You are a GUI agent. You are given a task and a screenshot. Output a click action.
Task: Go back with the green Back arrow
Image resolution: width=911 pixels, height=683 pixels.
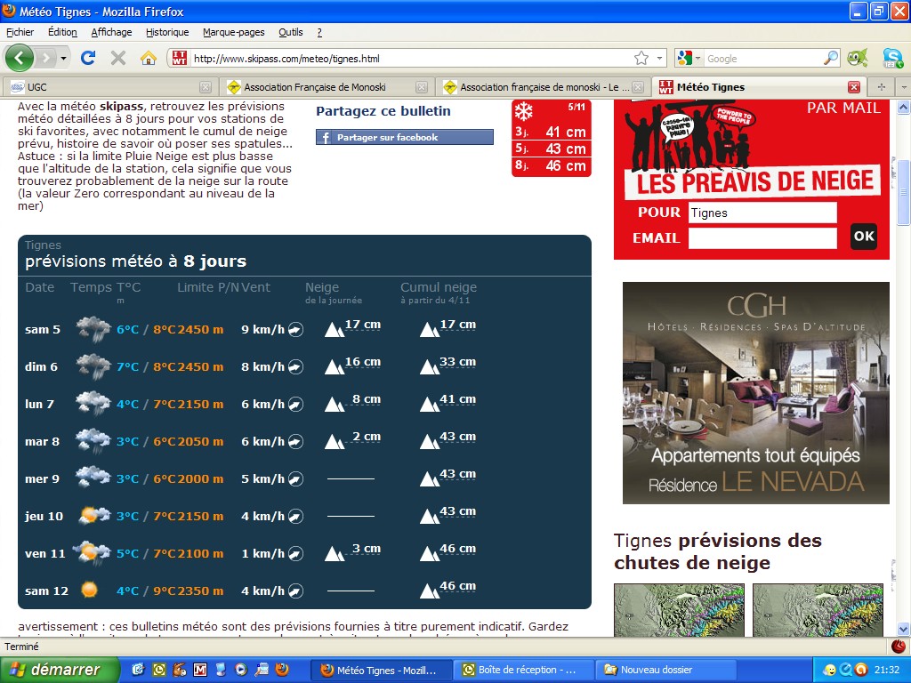tap(20, 58)
